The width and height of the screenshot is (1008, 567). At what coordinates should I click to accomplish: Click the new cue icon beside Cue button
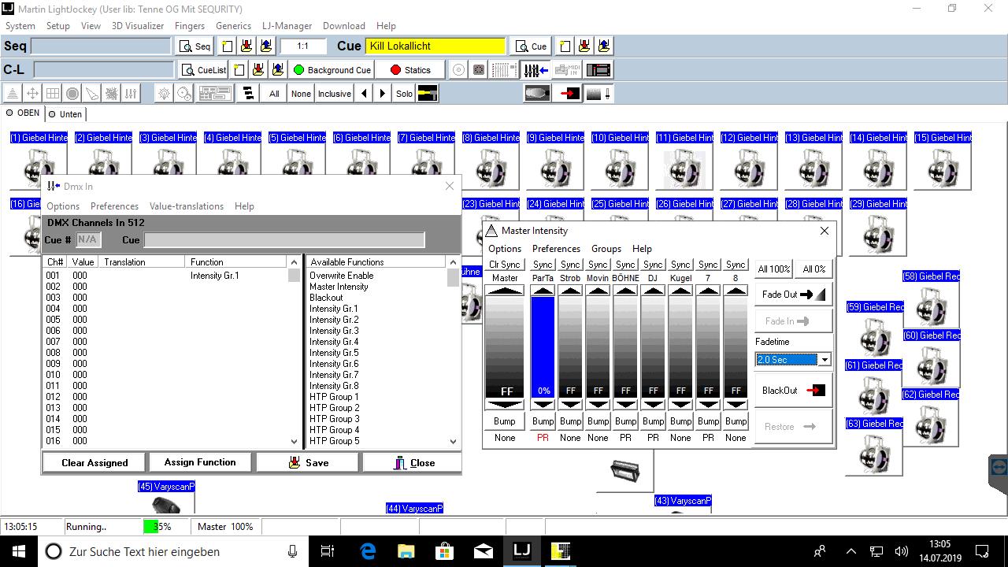click(564, 46)
